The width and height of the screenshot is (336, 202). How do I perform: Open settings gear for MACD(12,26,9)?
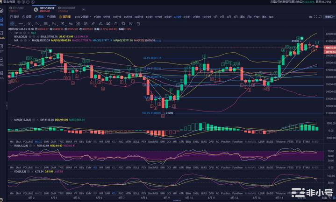click(x=34, y=120)
